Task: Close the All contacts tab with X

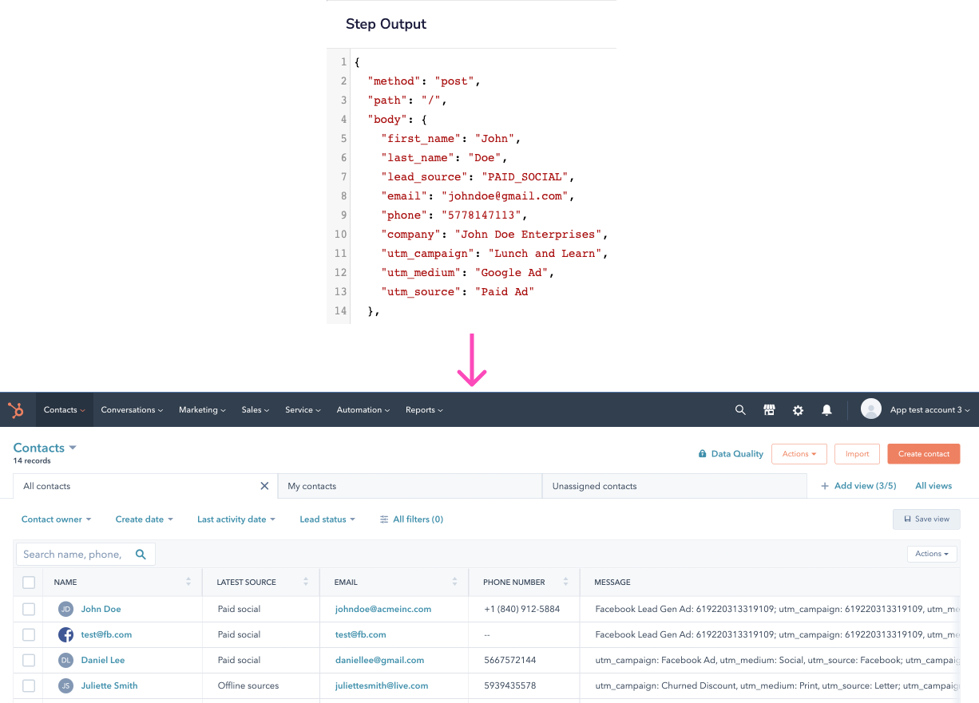Action: click(264, 486)
